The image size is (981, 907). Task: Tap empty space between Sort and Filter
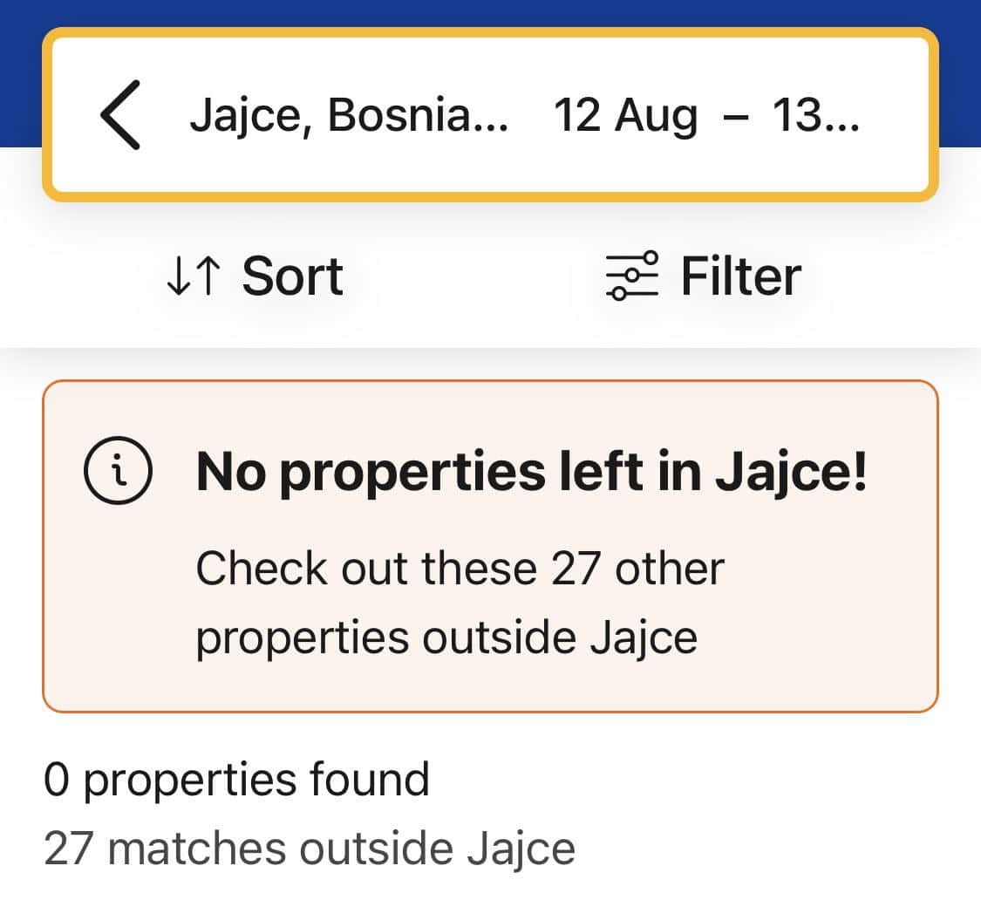475,277
